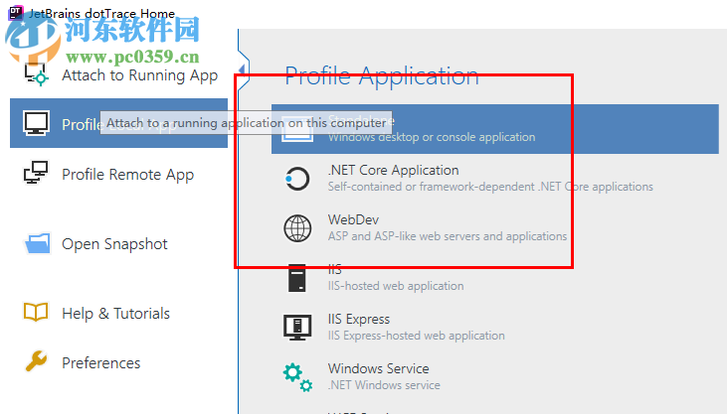Click the Preferences wrench icon

(37, 362)
